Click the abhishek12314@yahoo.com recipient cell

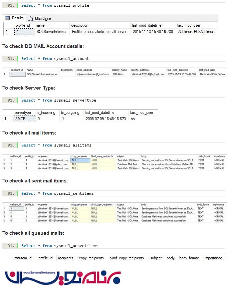[53, 164]
